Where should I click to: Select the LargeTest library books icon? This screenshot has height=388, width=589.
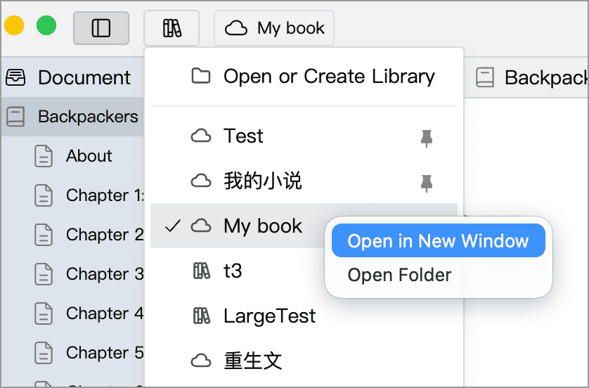pos(201,316)
